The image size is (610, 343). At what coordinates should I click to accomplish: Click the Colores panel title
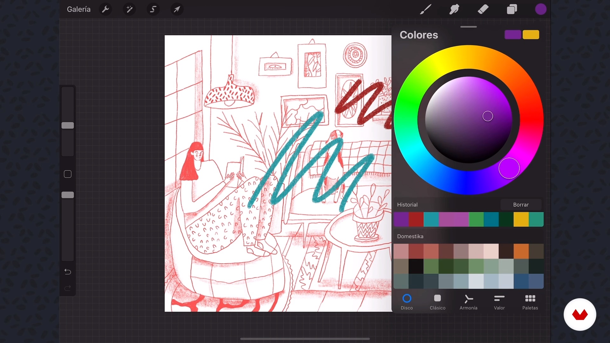coord(419,35)
